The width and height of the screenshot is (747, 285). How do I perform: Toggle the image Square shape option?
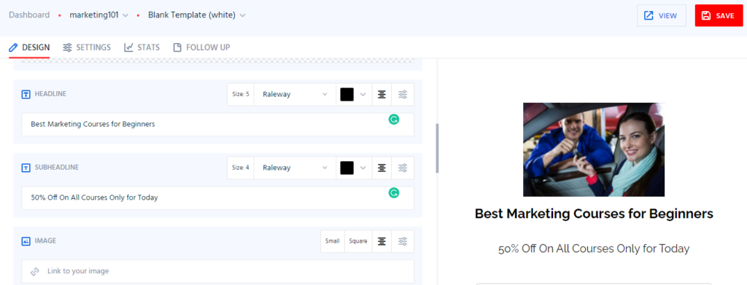358,241
